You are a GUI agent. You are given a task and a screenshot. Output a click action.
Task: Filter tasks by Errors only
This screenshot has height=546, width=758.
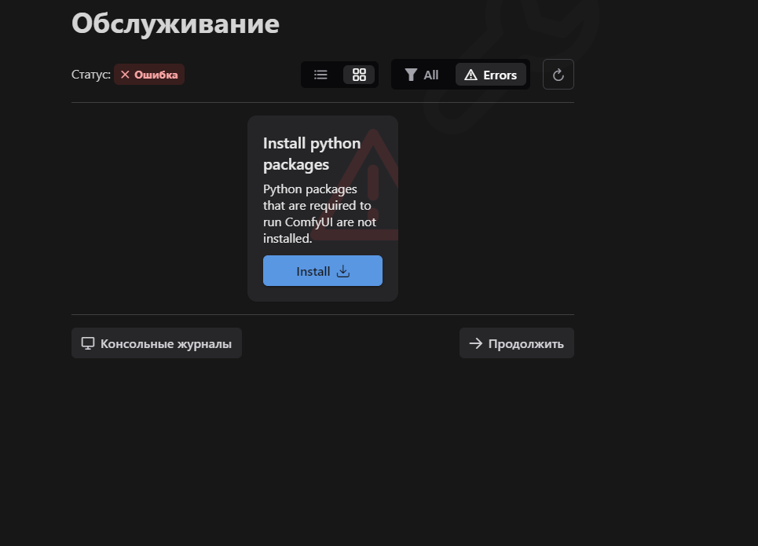tap(491, 75)
